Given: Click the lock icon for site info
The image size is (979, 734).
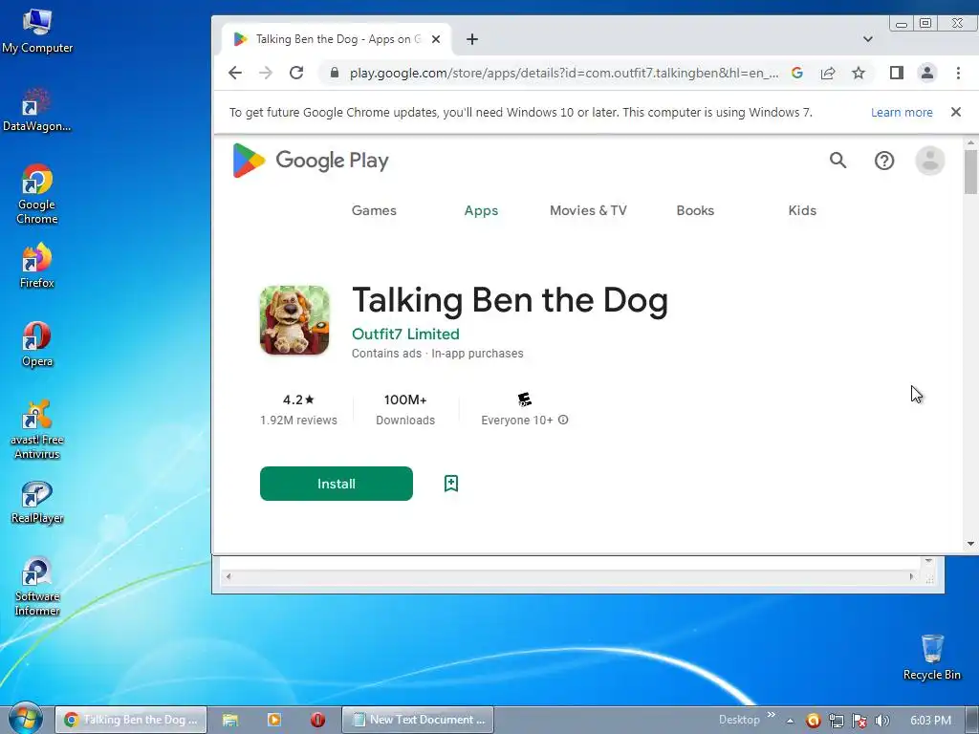Looking at the screenshot, I should [x=335, y=73].
